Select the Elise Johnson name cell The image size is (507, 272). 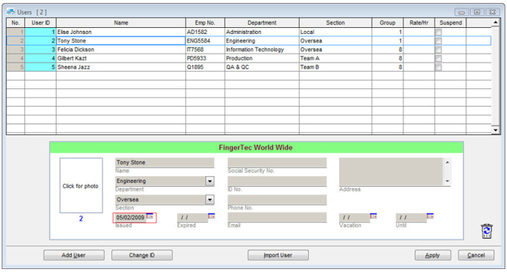(x=121, y=32)
